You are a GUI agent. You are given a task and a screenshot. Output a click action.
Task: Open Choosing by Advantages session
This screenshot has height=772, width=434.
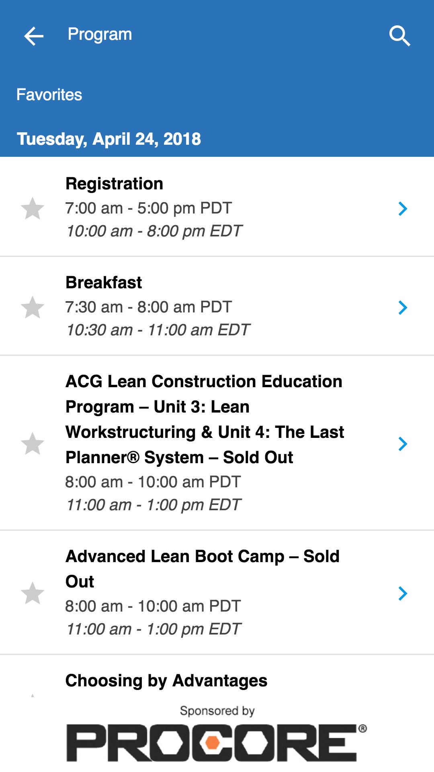coord(166,681)
